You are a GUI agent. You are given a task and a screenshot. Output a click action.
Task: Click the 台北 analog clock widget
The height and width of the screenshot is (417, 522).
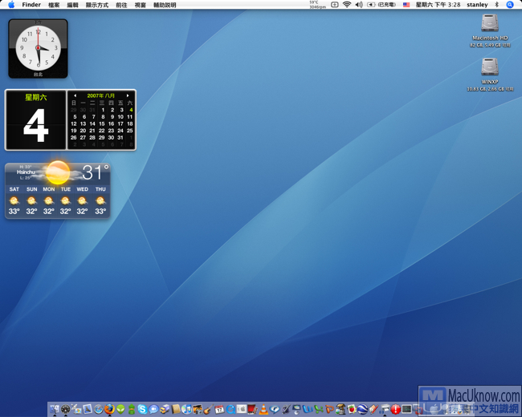38,49
